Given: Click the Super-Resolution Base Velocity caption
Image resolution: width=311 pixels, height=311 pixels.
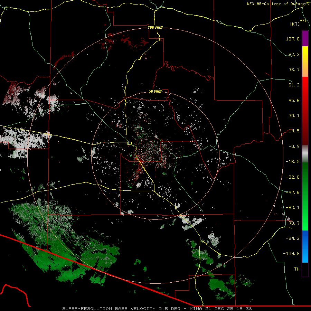Looking at the screenshot, I should pyautogui.click(x=157, y=309).
